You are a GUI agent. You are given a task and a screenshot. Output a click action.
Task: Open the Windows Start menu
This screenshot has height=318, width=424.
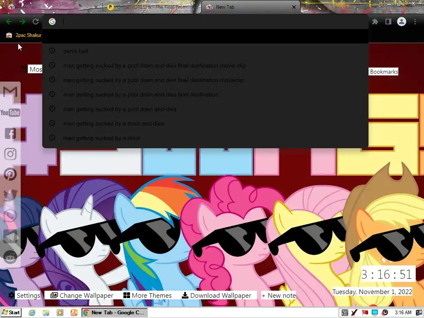coord(11,313)
